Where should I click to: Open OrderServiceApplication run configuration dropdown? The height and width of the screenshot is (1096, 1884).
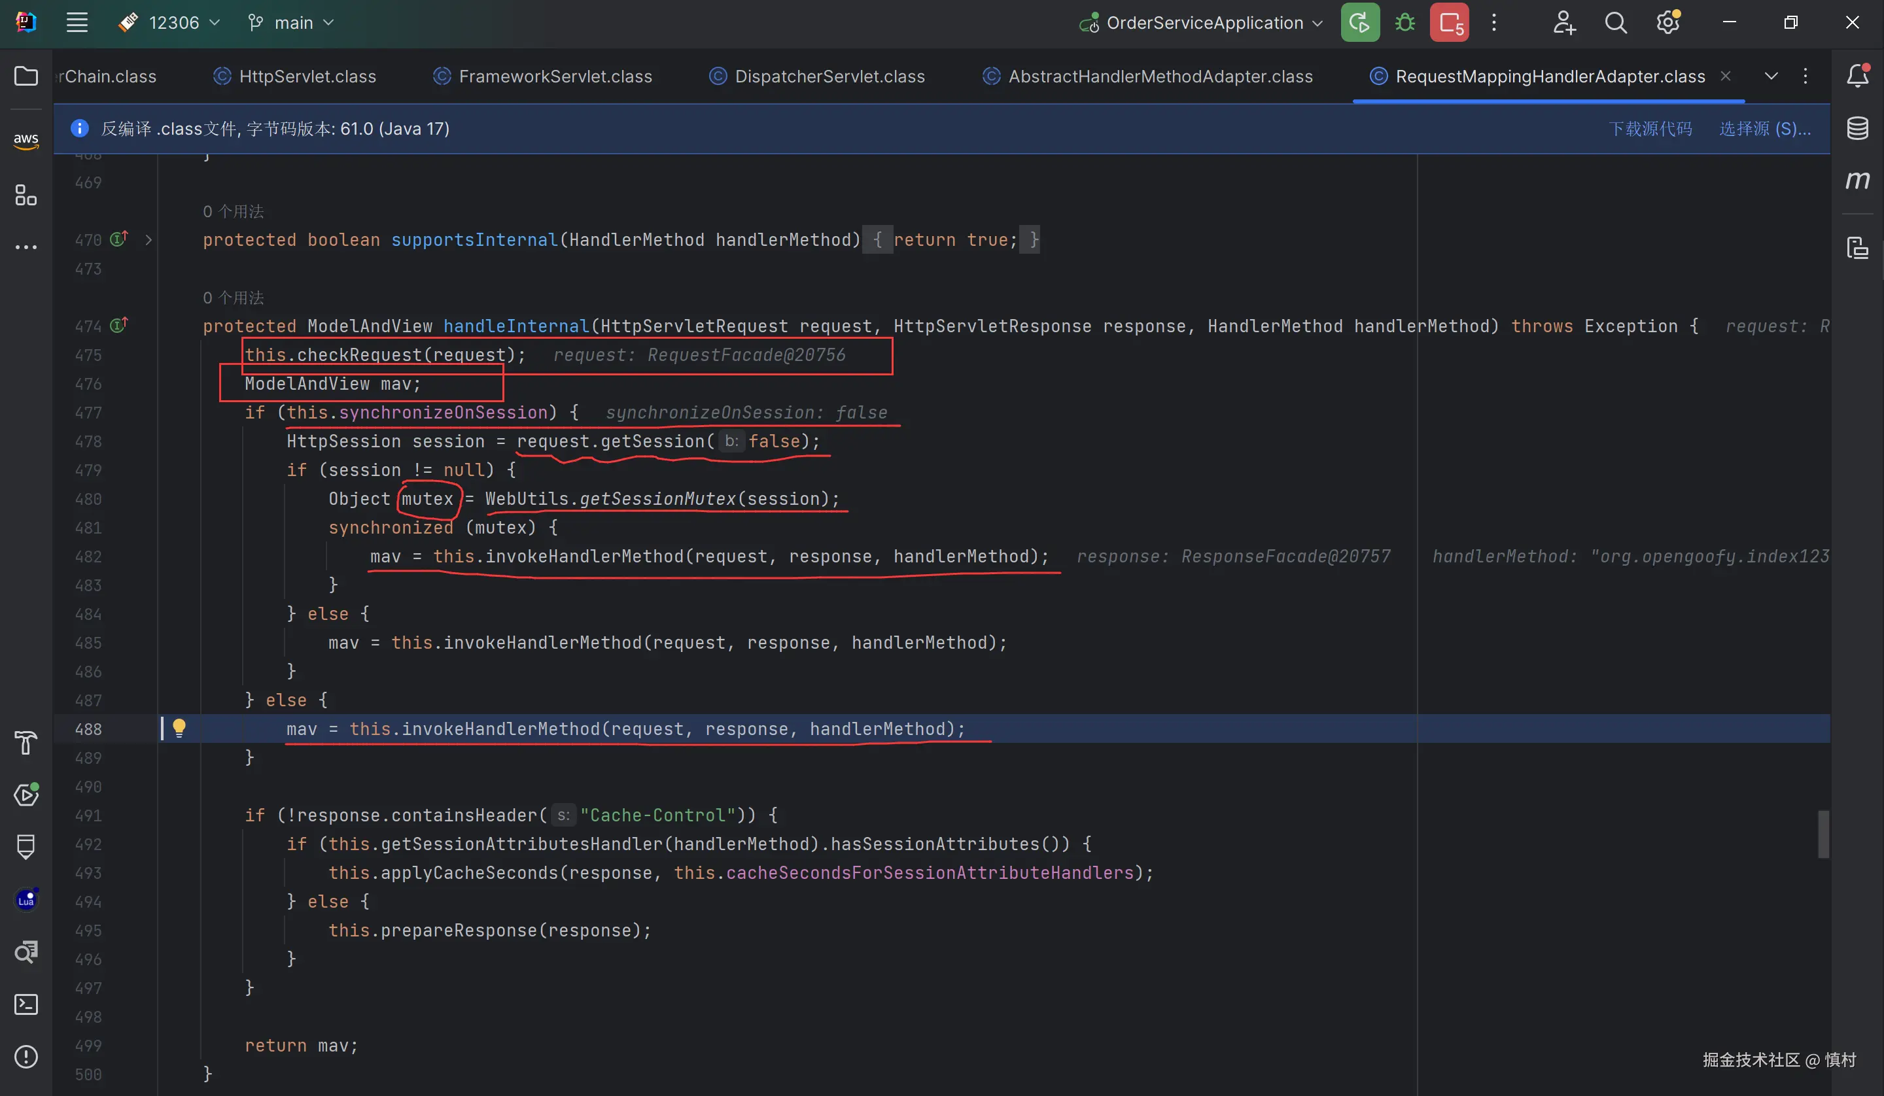(1204, 22)
